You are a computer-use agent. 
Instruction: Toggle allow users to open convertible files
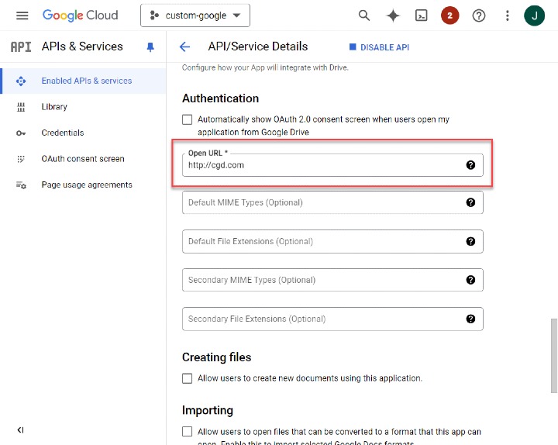(187, 431)
